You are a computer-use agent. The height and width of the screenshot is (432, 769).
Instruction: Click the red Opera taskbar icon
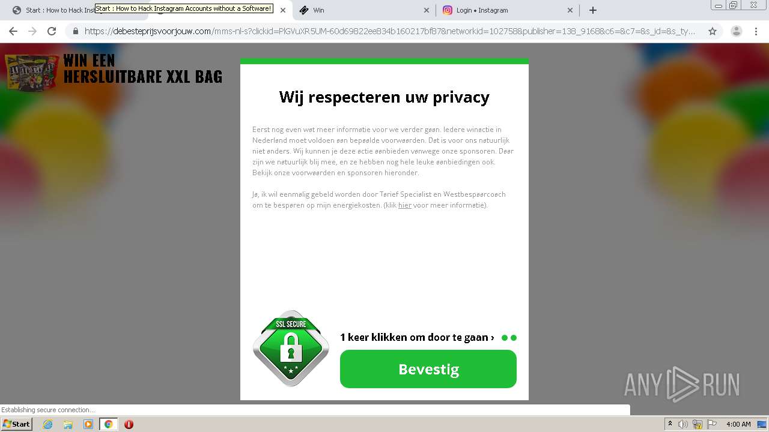click(x=129, y=424)
